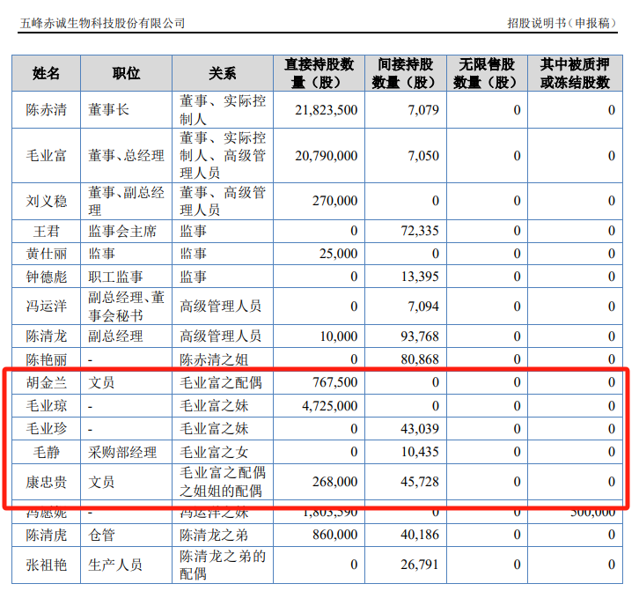Click the name cell 陈清龙
639x606 pixels.
coord(46,336)
